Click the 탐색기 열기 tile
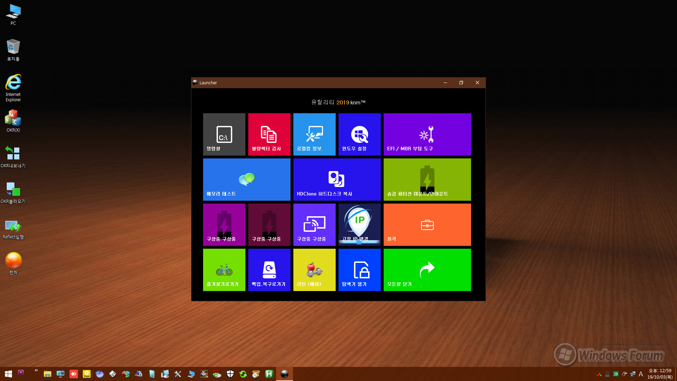This screenshot has width=677, height=381. (x=359, y=270)
